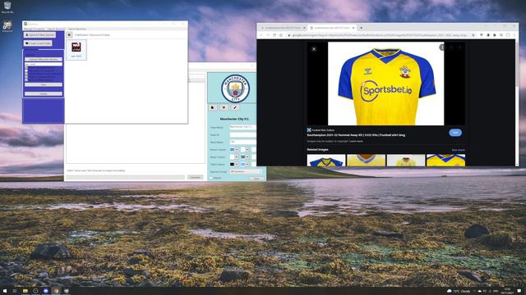Open Discord from the taskbar

click(x=46, y=291)
